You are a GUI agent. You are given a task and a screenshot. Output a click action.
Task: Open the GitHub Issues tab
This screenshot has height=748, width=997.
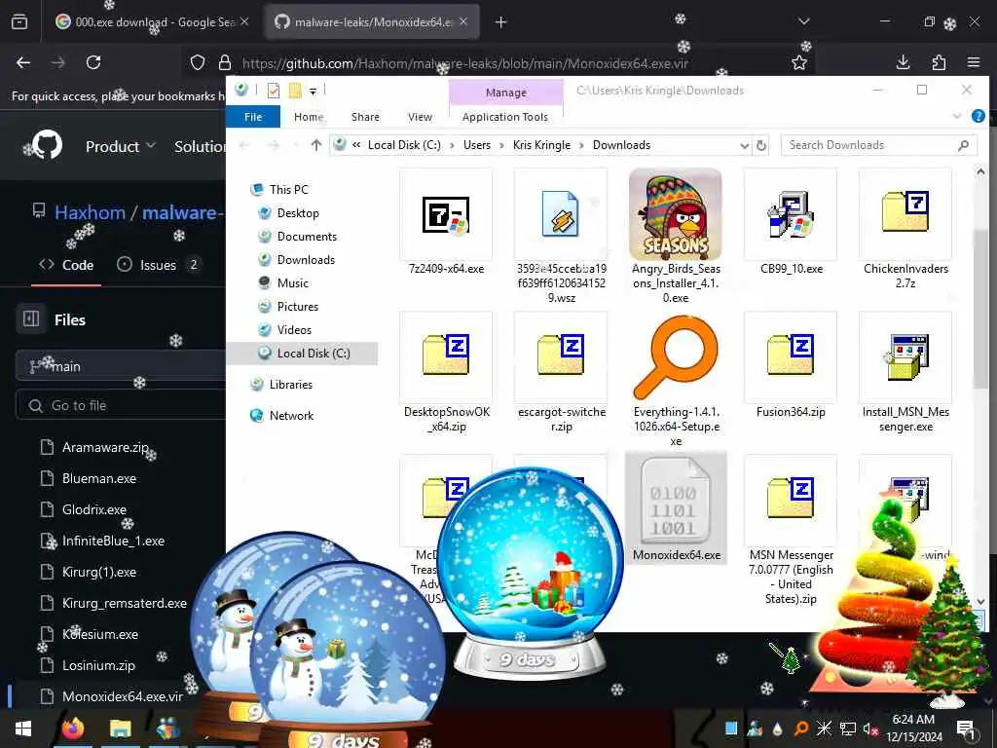pos(160,265)
